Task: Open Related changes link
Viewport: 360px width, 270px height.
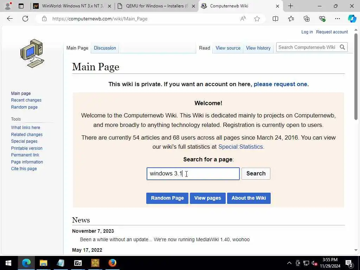Action: (x=27, y=135)
